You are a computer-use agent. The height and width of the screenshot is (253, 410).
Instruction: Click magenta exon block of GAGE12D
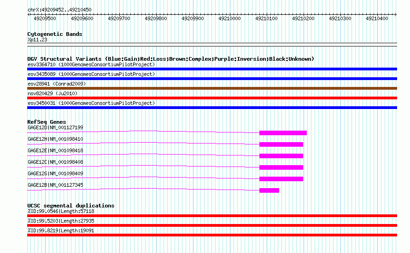click(x=283, y=133)
